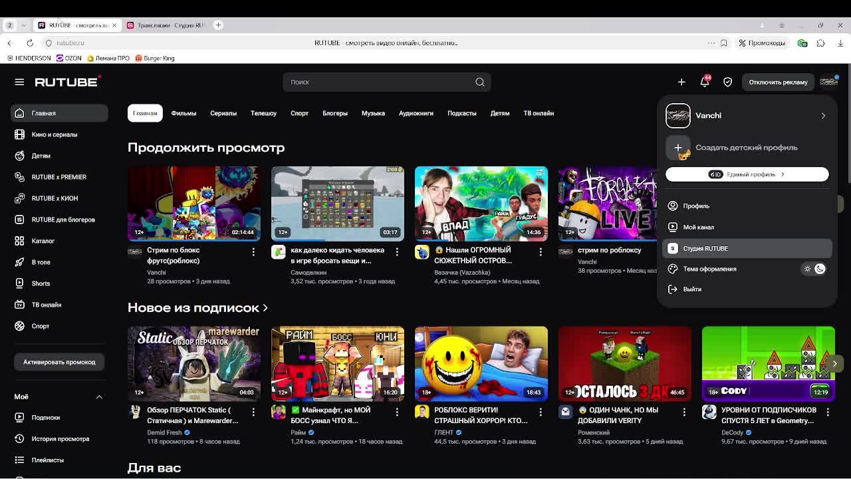Image resolution: width=851 pixels, height=479 pixels.
Task: Click Создать детский профиль
Action: point(747,148)
